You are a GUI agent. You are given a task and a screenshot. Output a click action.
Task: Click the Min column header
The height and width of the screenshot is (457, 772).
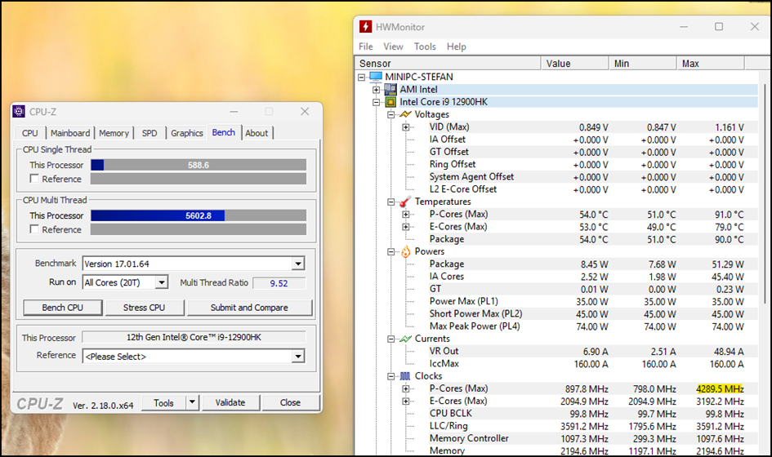[642, 63]
